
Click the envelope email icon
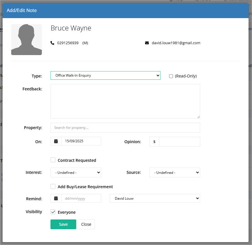147,43
